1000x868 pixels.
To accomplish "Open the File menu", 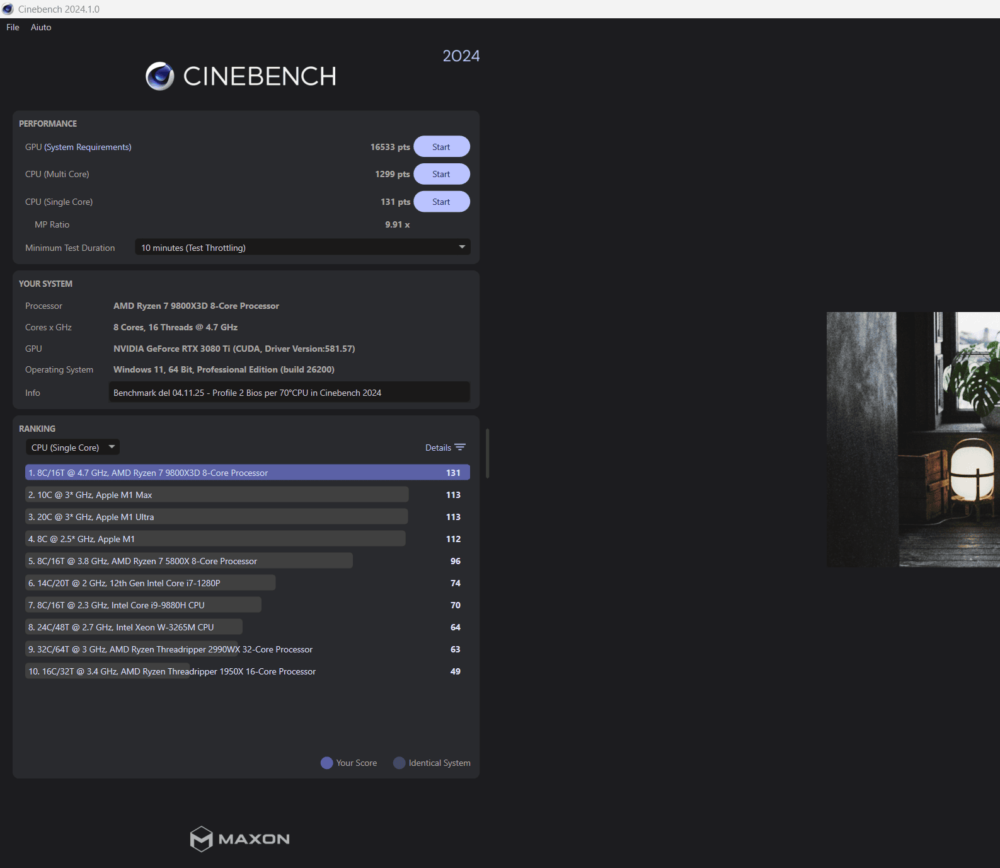I will (x=13, y=27).
